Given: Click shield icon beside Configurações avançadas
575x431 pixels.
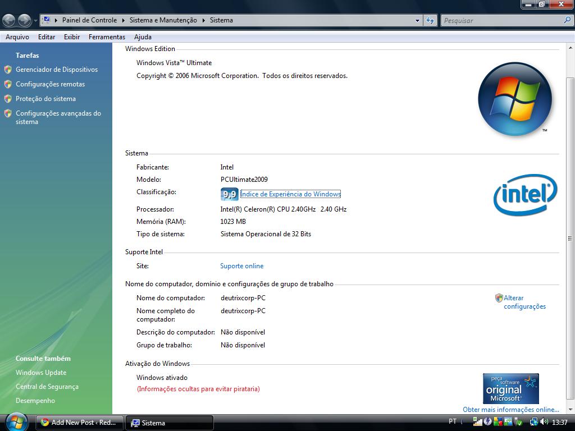Looking at the screenshot, I should click(x=8, y=113).
